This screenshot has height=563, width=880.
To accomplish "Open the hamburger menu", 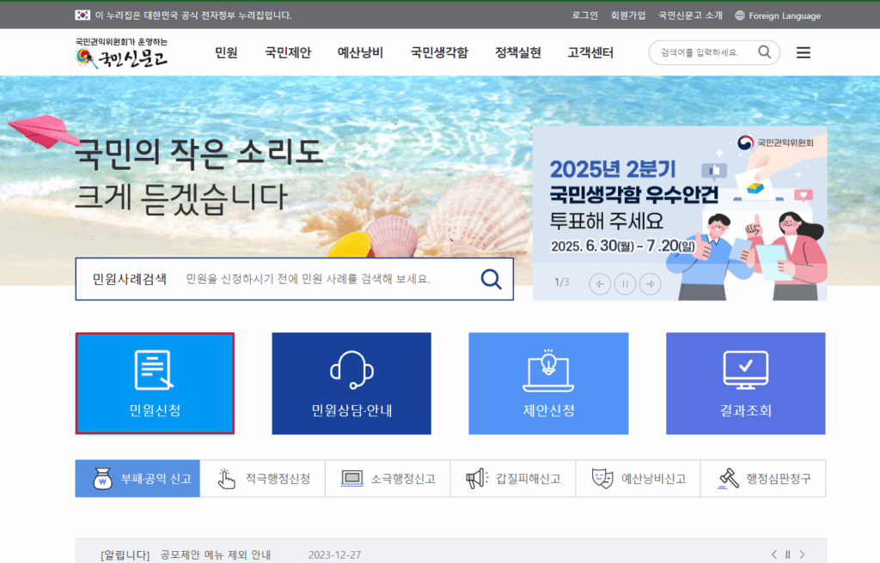I will (803, 52).
